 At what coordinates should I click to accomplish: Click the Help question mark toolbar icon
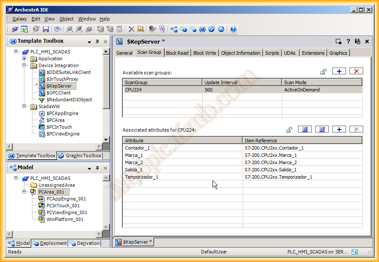tap(233, 29)
